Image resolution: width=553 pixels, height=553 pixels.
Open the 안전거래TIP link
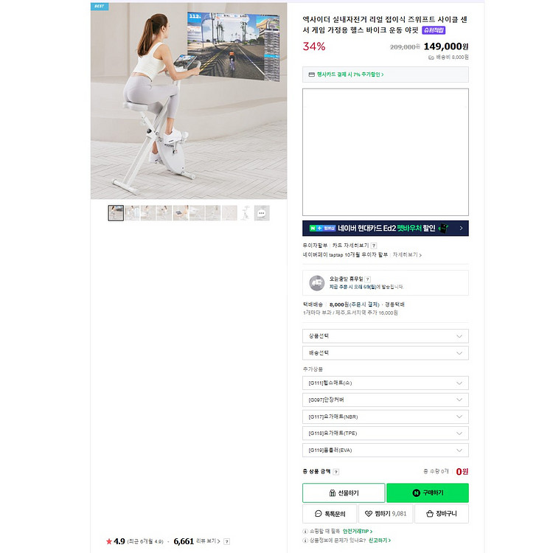358,531
